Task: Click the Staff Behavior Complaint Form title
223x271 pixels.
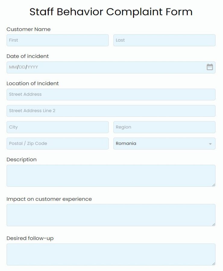Action: pyautogui.click(x=111, y=12)
